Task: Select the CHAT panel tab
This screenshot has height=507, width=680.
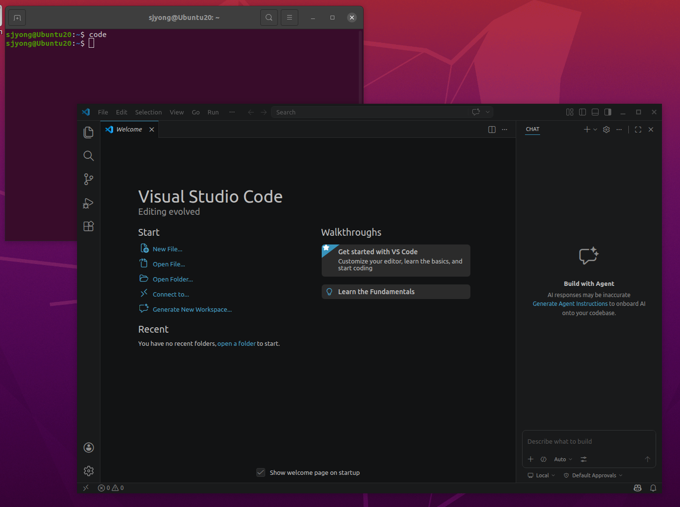Action: (x=532, y=130)
